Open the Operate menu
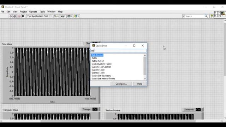This screenshot has height=127, width=226. [x=33, y=12]
